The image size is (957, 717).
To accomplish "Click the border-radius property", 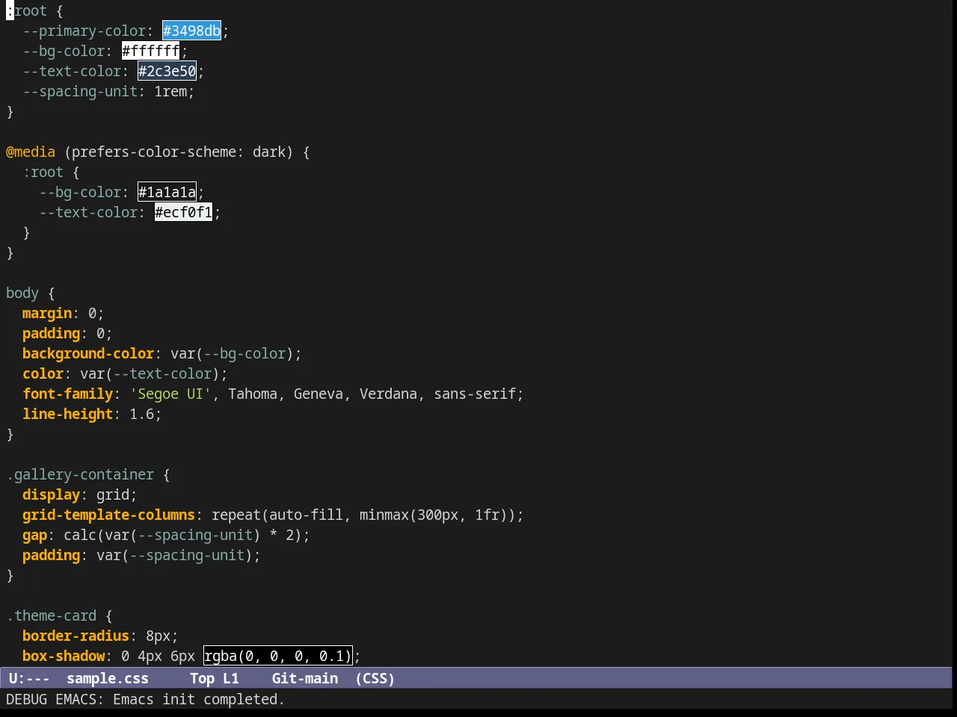I will (x=76, y=636).
